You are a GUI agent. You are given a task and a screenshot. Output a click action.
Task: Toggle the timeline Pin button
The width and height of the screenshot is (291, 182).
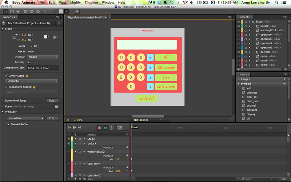pos(112,128)
